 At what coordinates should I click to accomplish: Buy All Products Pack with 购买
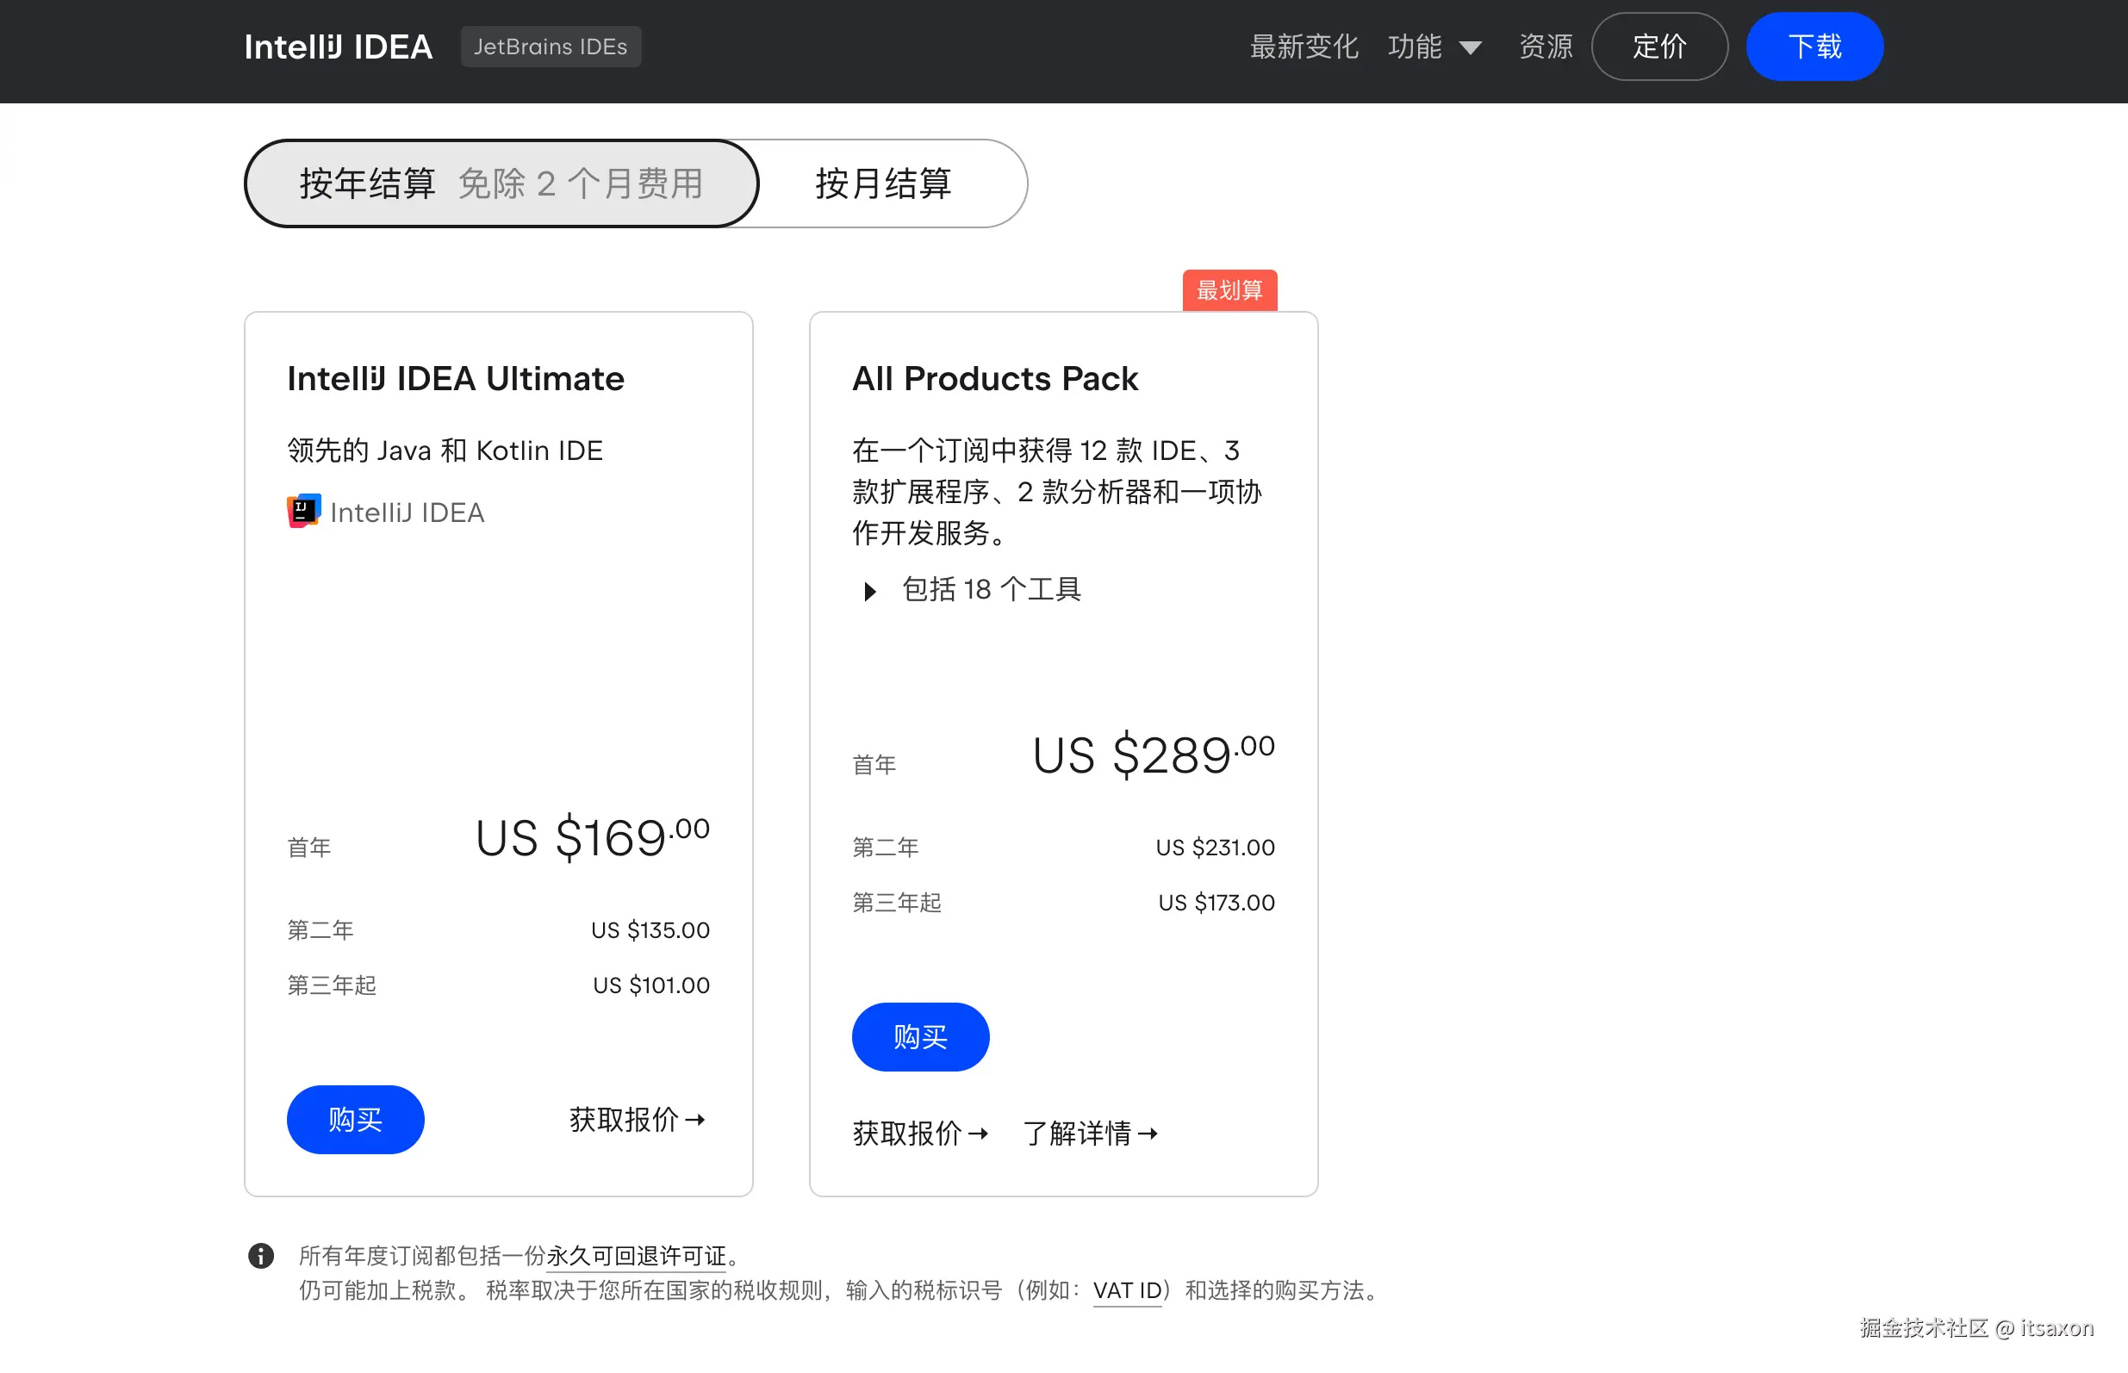(920, 1036)
